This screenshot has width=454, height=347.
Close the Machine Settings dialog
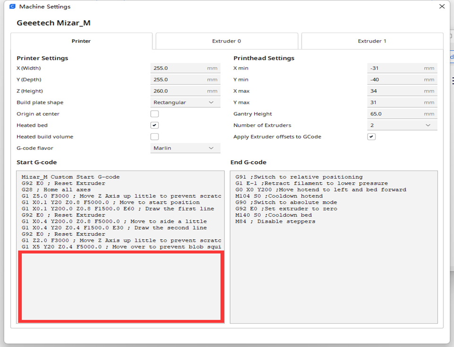(x=442, y=6)
